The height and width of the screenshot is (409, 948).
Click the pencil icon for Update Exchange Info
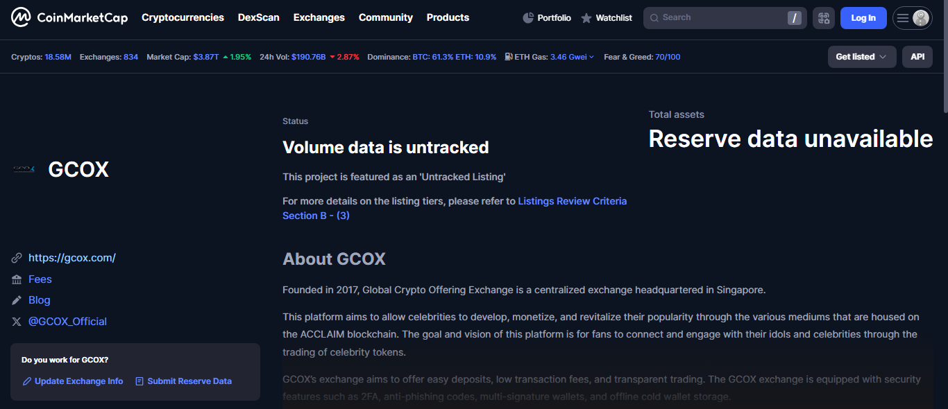point(27,381)
